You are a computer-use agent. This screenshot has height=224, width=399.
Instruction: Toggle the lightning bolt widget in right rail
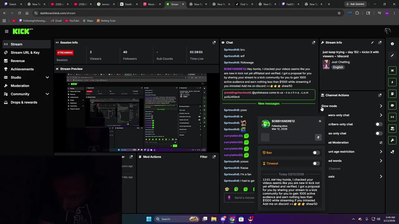pos(392,82)
